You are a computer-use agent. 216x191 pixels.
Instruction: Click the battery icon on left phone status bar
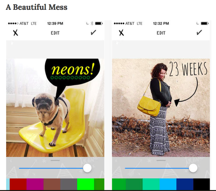tap(99, 23)
